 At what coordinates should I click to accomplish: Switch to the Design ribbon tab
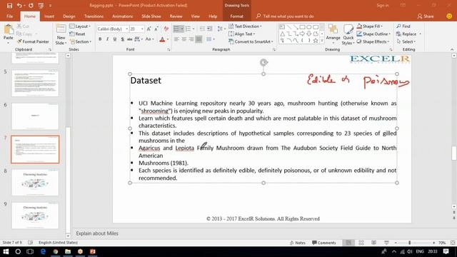(x=69, y=16)
